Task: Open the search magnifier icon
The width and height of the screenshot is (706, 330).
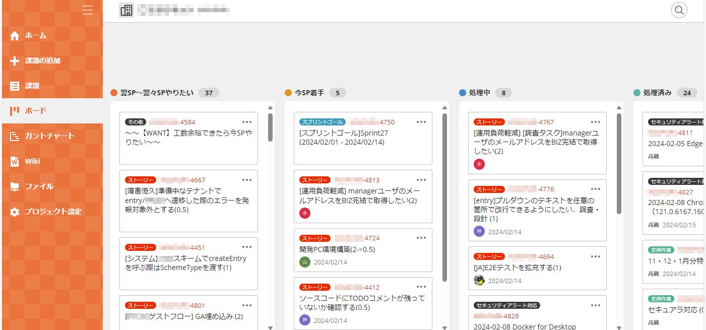Action: [679, 10]
